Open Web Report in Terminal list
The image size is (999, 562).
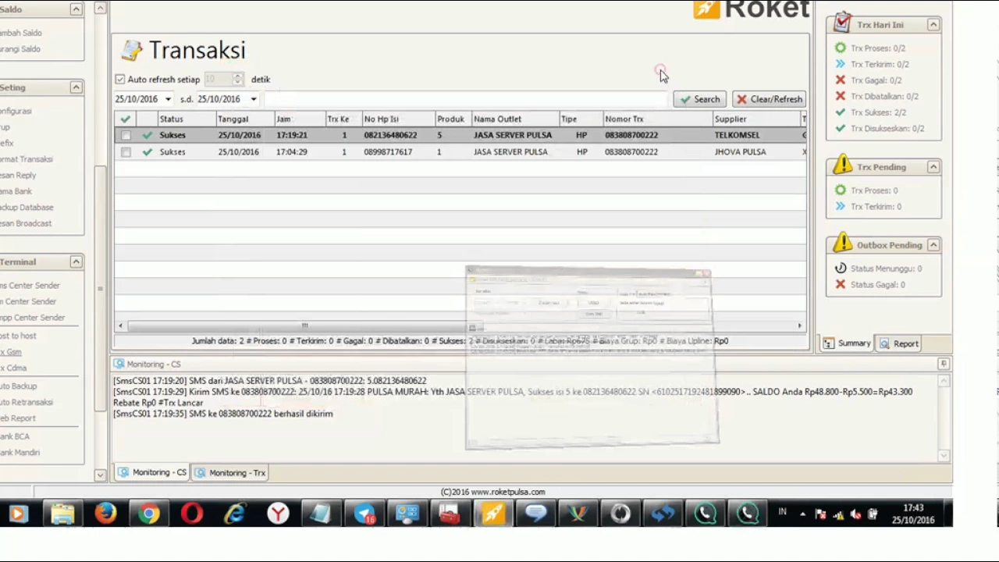coord(18,418)
